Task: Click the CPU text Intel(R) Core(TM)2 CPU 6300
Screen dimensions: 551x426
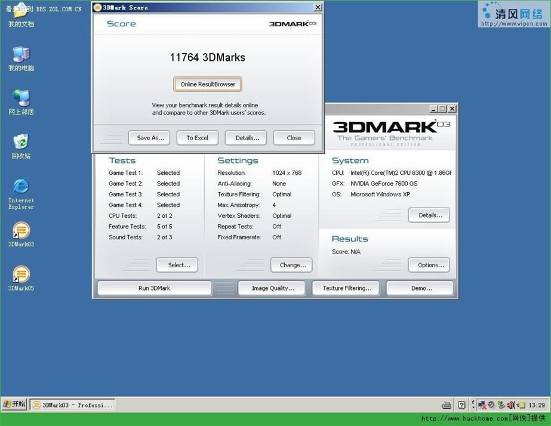Action: pyautogui.click(x=401, y=173)
